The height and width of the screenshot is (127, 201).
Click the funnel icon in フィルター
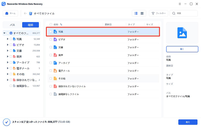[x=153, y=13]
